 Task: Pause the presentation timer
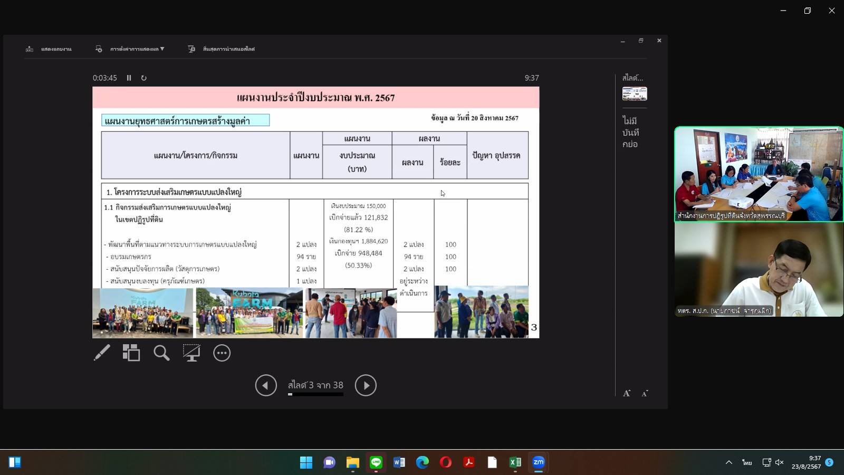129,78
